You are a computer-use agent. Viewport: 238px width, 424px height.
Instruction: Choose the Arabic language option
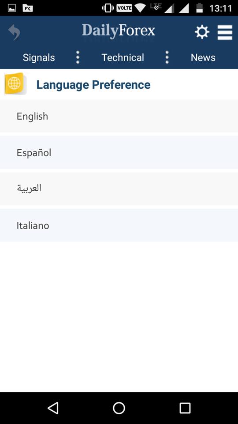pyautogui.click(x=119, y=189)
